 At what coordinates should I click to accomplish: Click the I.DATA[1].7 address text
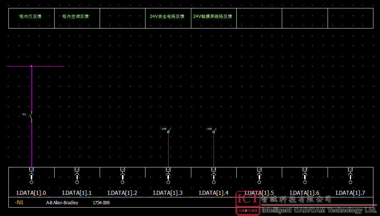click(x=350, y=193)
